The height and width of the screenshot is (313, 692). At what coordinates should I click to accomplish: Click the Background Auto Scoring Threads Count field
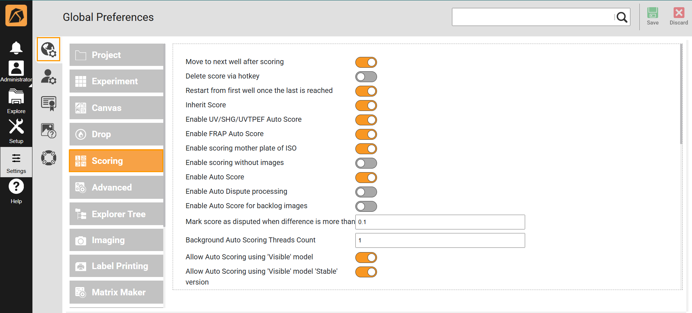(x=440, y=240)
